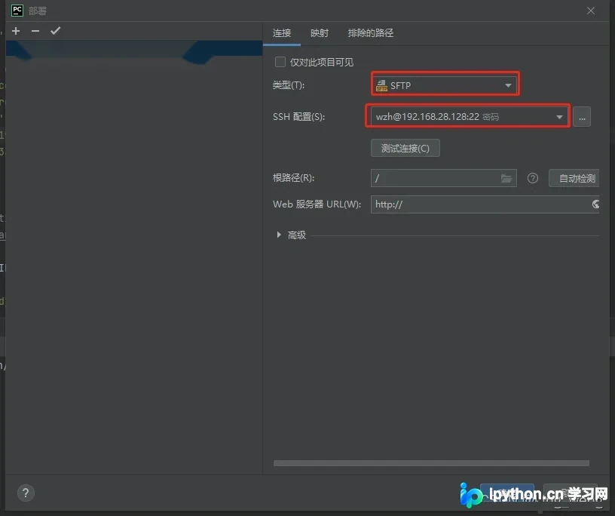Open the SSH 配置 dropdown
The height and width of the screenshot is (516, 615).
click(x=470, y=117)
